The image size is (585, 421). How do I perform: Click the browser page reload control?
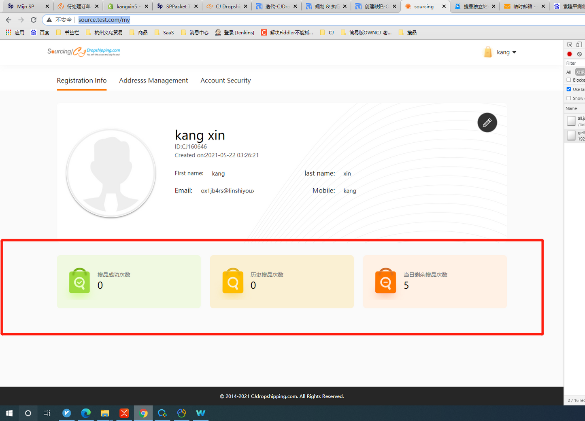34,19
